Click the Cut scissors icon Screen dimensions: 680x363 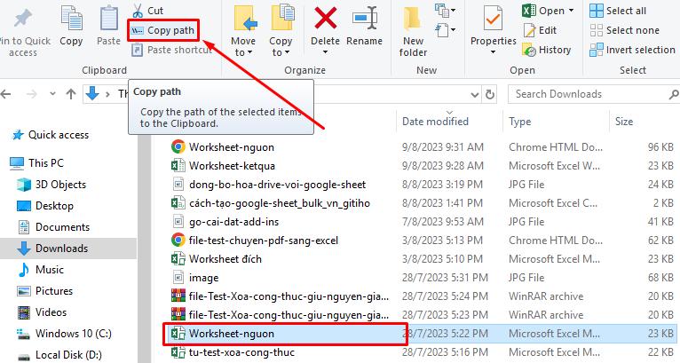138,11
